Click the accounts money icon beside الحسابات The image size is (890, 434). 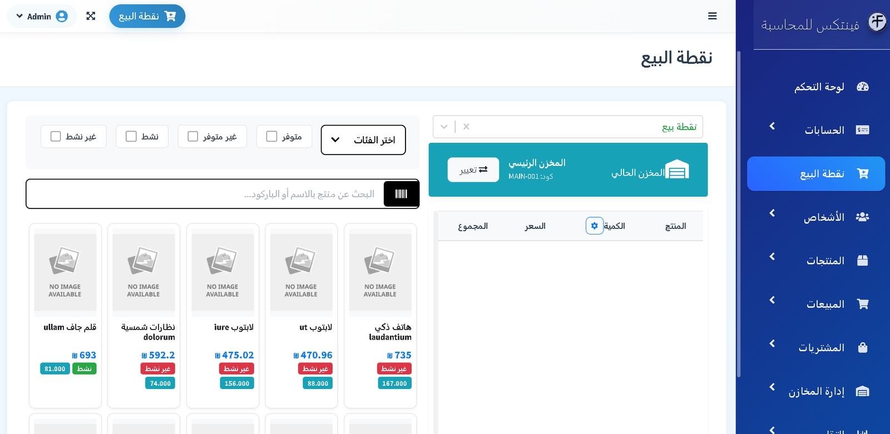tap(863, 130)
